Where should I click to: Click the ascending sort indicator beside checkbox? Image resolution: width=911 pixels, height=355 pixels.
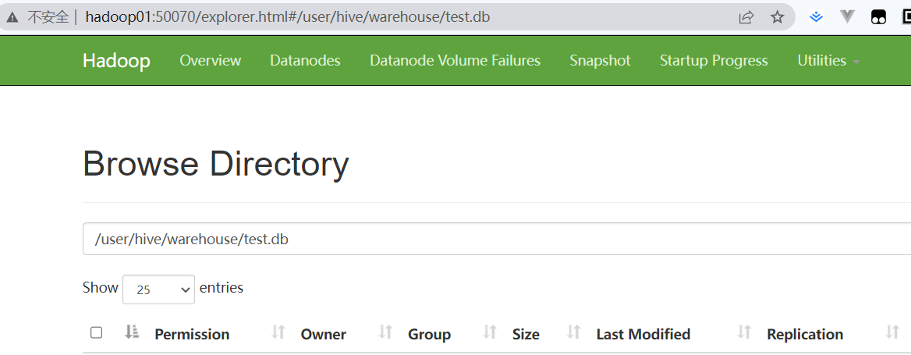tap(132, 333)
